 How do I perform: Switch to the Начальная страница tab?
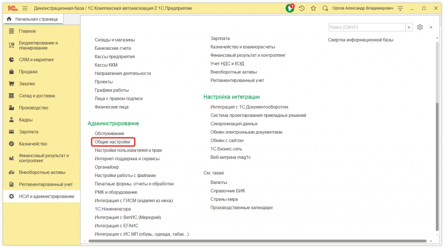[33, 19]
